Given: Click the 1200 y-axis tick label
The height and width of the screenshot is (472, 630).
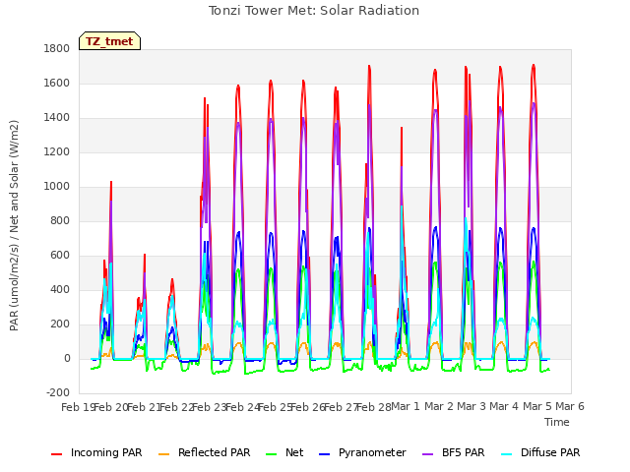Looking at the screenshot, I should coord(57,152).
